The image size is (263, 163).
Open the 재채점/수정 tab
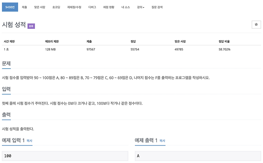tap(74, 7)
